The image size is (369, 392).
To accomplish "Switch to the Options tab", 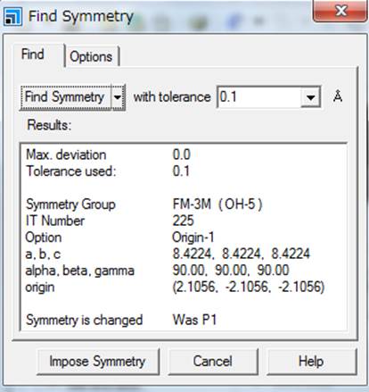I will (x=92, y=56).
